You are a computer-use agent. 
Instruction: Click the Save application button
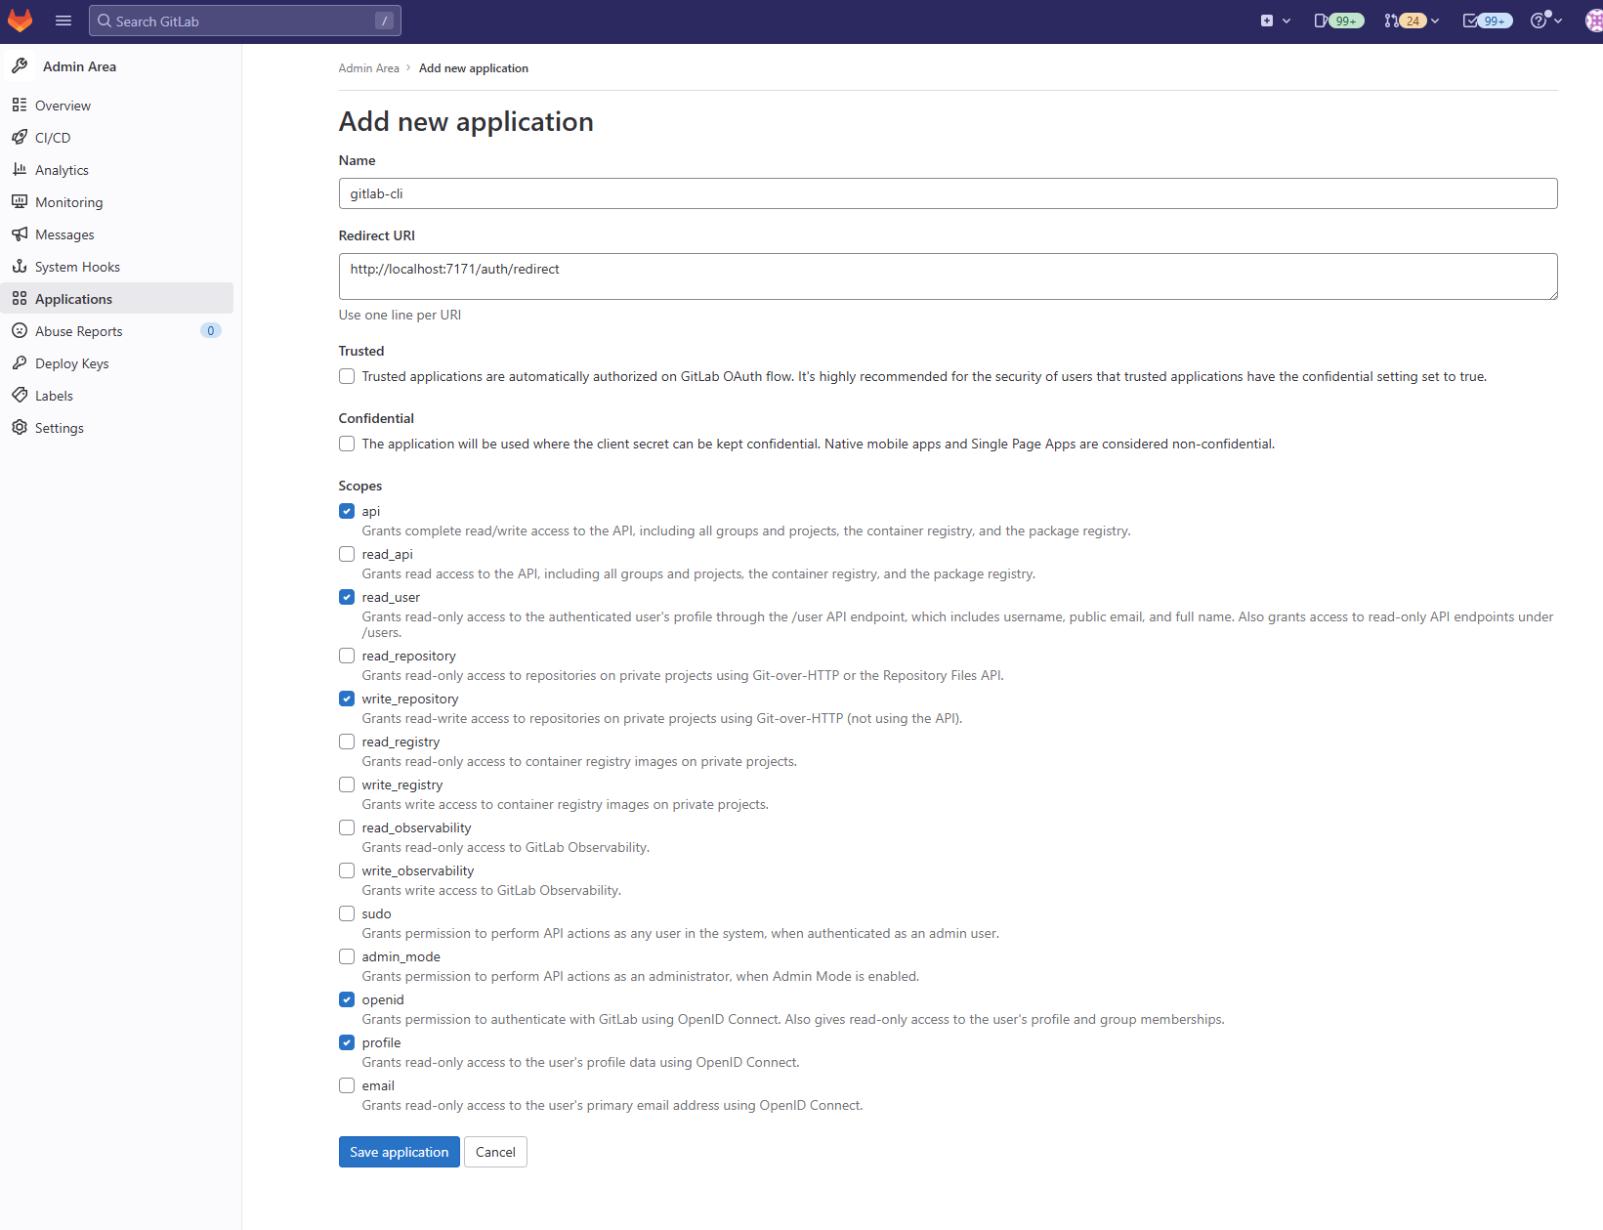pyautogui.click(x=399, y=1152)
